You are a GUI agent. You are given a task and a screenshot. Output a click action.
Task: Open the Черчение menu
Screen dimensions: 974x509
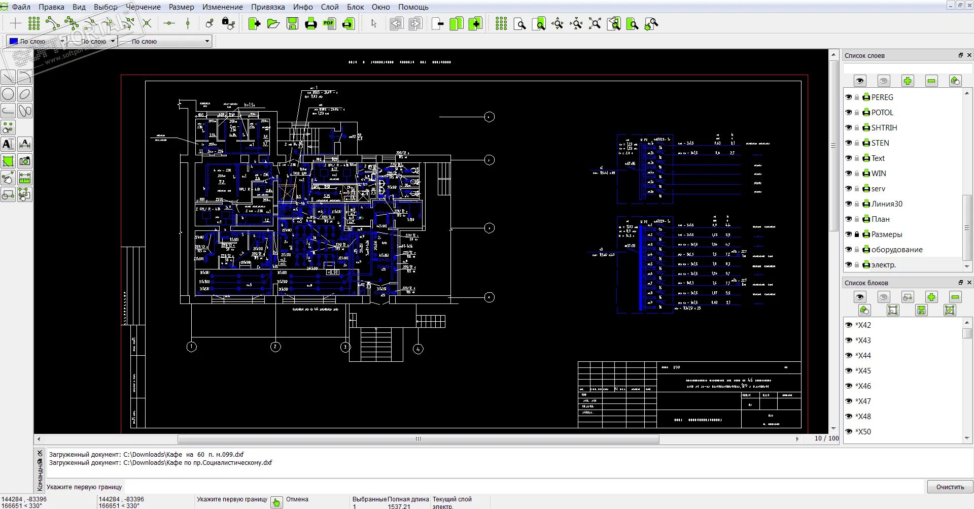(x=144, y=7)
